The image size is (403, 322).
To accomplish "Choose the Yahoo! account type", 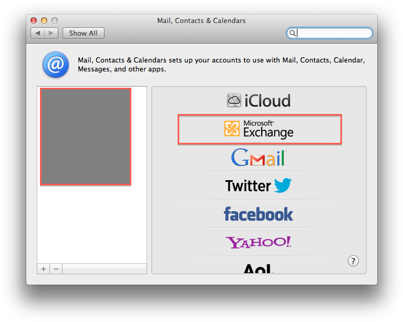I will (x=259, y=242).
